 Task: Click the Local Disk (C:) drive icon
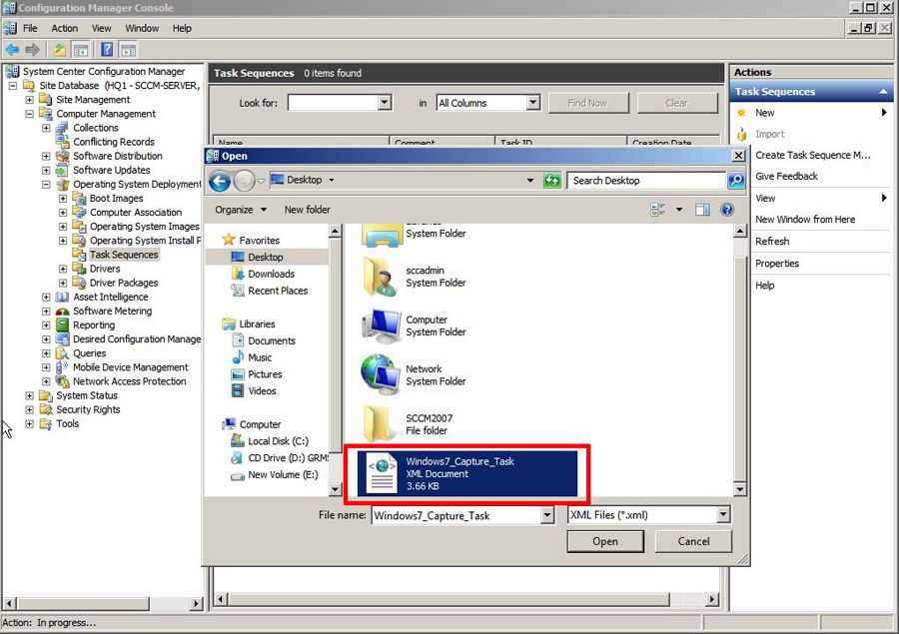pos(237,441)
